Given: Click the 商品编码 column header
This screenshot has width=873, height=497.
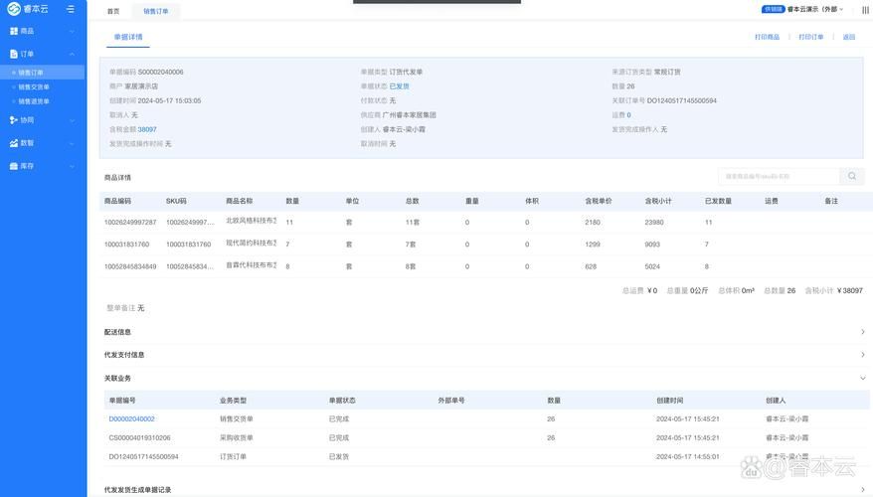Looking at the screenshot, I should click(117, 201).
